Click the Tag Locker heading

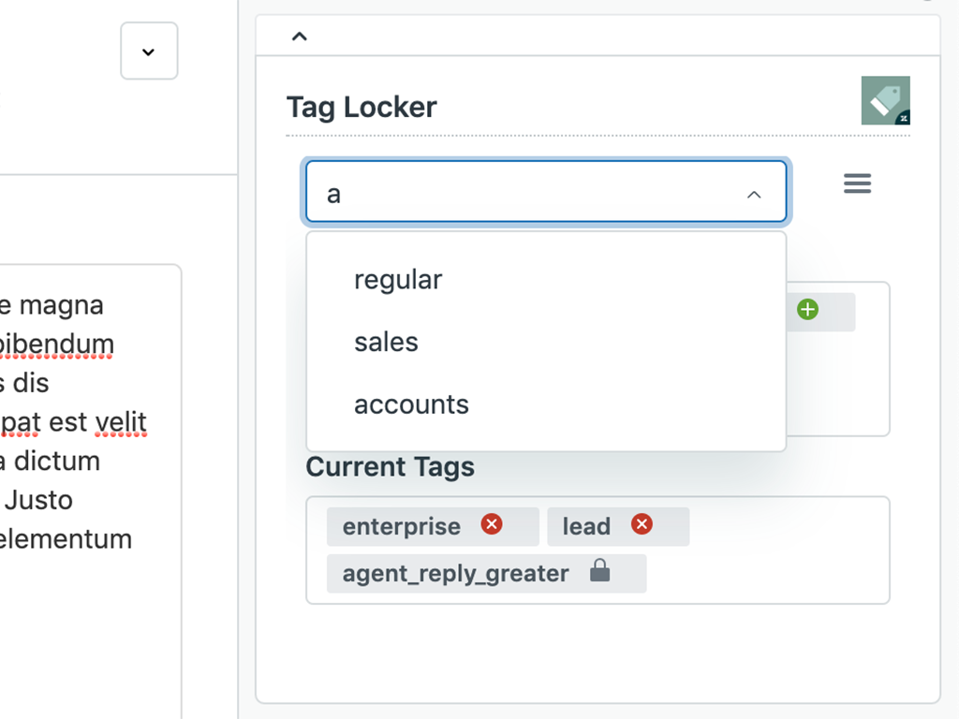(x=361, y=107)
